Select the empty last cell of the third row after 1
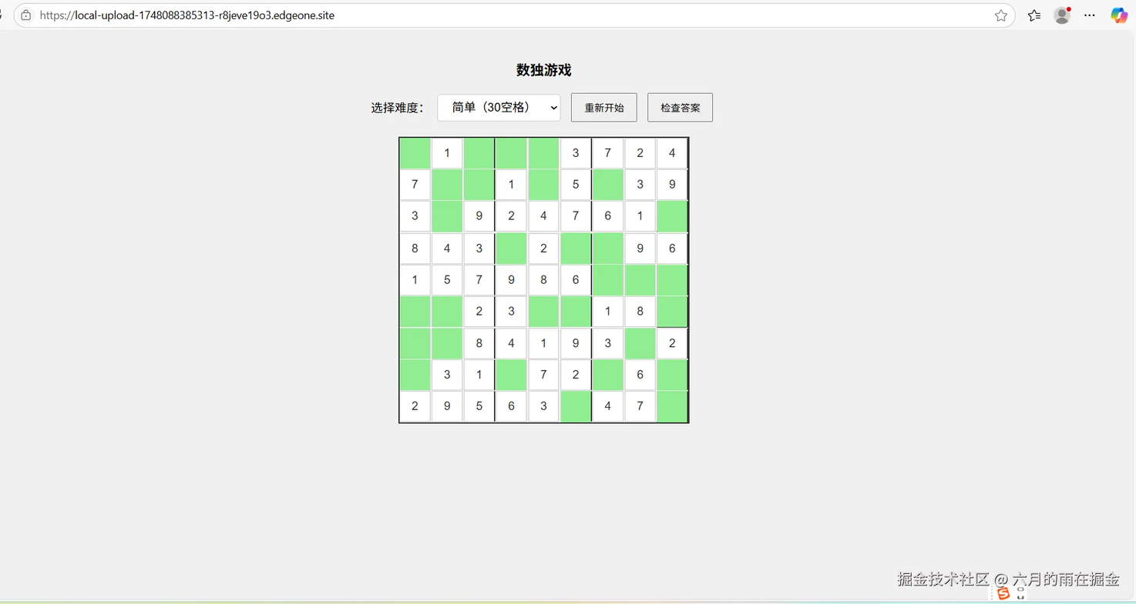Viewport: 1136px width, 604px height. point(672,216)
